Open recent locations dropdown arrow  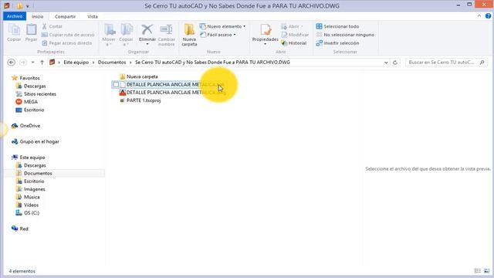[x=32, y=63]
